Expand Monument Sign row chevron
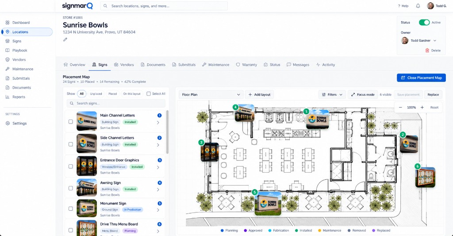The image size is (453, 236). click(x=158, y=210)
